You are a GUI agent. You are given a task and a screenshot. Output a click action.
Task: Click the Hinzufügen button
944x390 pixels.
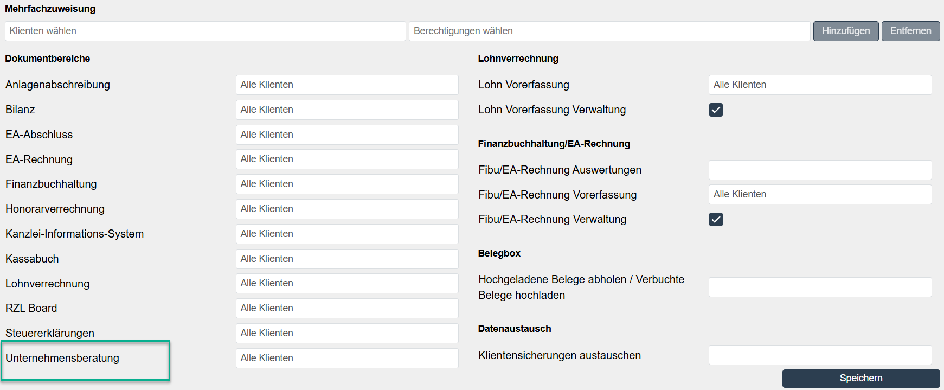tap(845, 31)
